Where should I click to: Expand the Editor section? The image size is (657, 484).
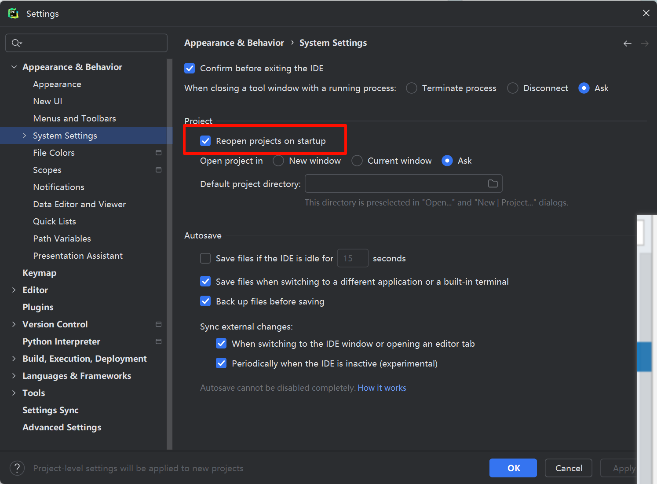pos(15,290)
